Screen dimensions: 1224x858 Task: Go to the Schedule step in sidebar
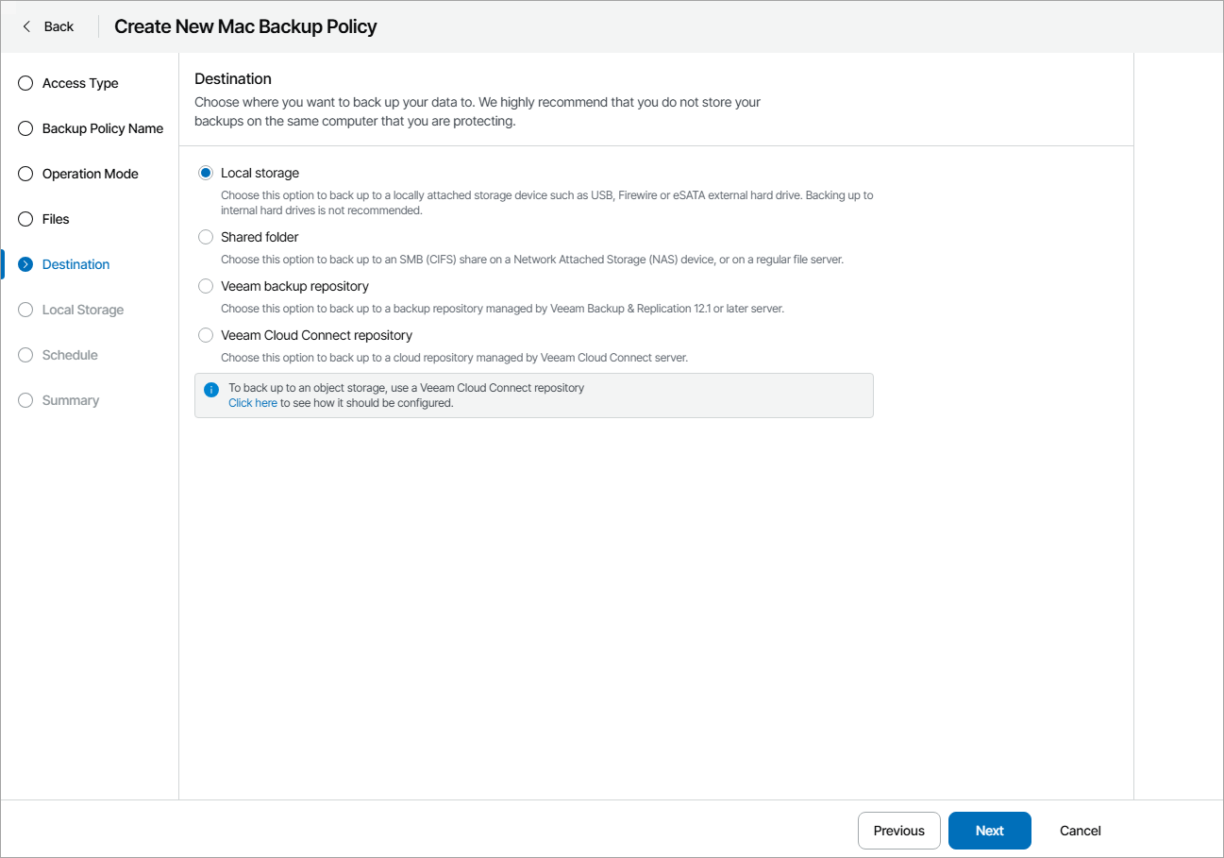[x=72, y=355]
